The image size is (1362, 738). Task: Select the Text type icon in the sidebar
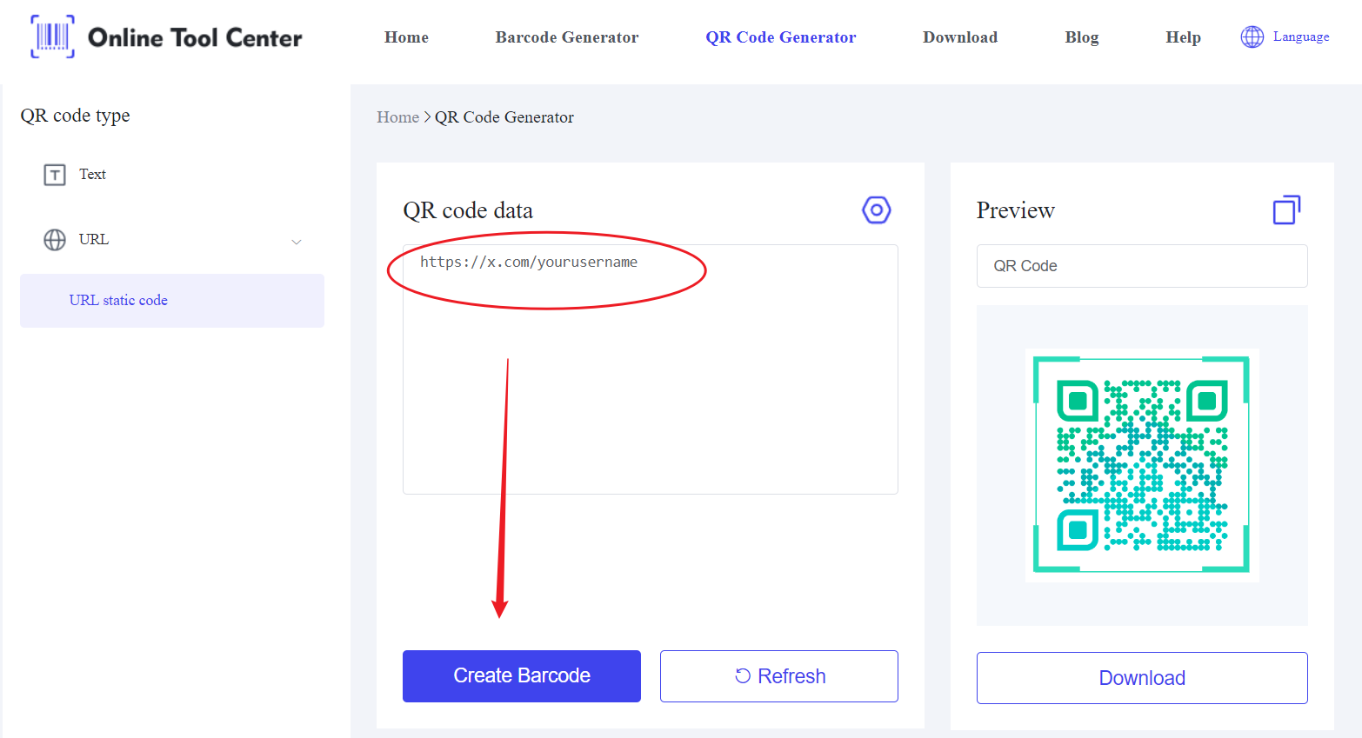(55, 175)
